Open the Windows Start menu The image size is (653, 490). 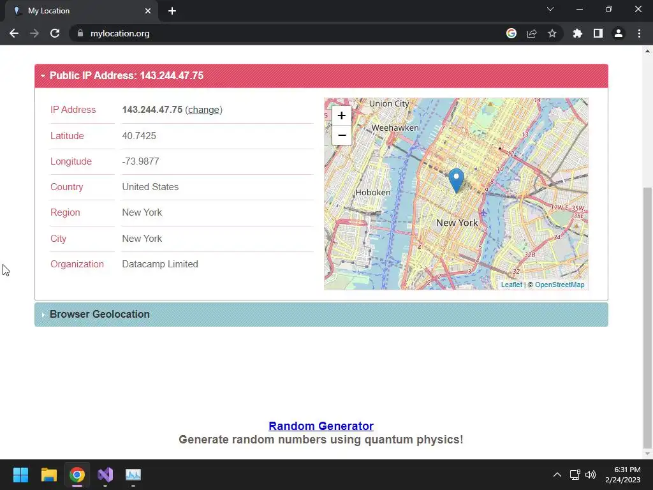pyautogui.click(x=20, y=475)
